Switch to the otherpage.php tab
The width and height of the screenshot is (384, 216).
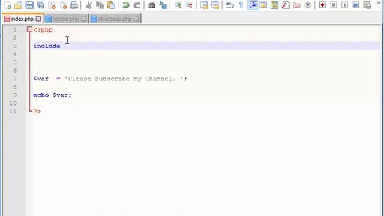coord(115,19)
